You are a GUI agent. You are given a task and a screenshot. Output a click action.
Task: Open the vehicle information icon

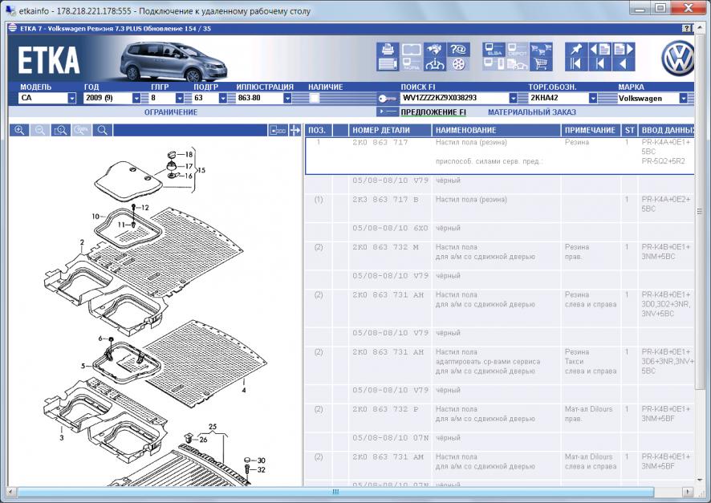coord(434,64)
